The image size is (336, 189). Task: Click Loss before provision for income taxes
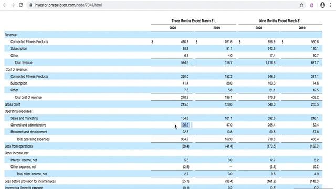click(x=30, y=181)
